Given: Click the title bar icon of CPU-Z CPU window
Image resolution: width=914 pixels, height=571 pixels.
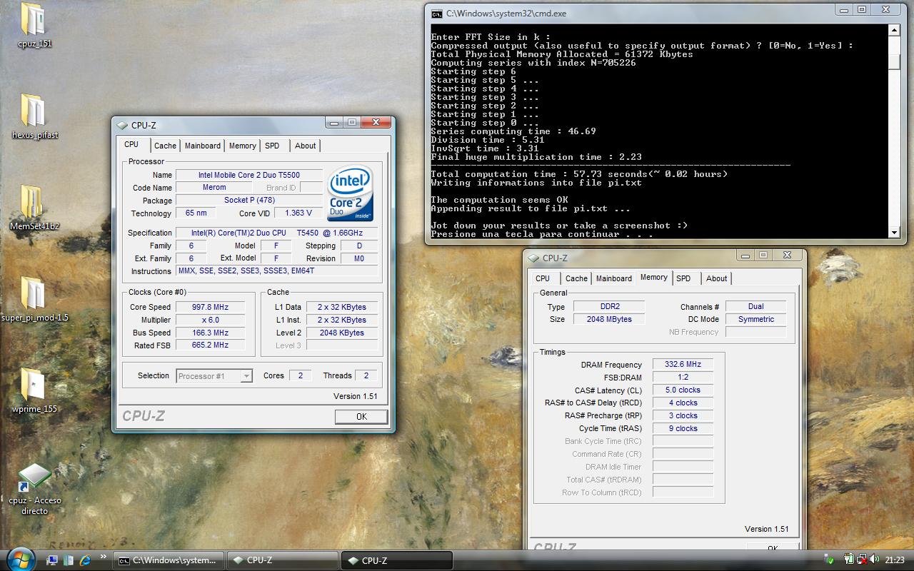Looking at the screenshot, I should [x=122, y=125].
